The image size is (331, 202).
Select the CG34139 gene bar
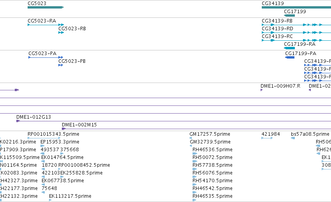click(296, 7)
